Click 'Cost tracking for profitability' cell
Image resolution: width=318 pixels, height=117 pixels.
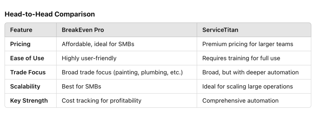pos(102,101)
